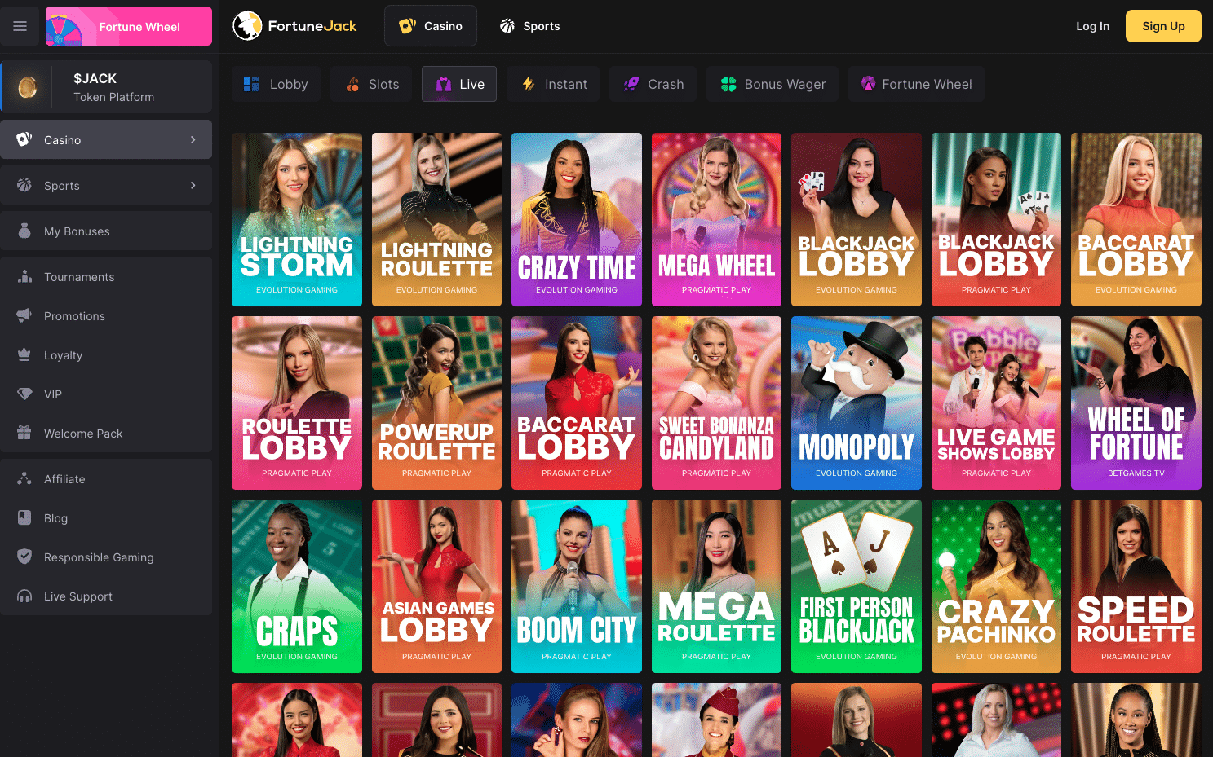
Task: Click the Fortune Wheel purple wheel icon
Action: tap(868, 83)
